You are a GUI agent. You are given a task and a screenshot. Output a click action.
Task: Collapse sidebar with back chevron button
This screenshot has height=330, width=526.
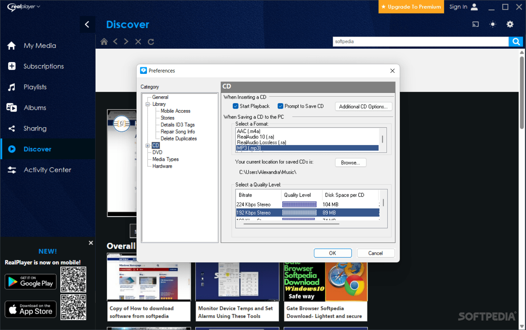click(87, 25)
